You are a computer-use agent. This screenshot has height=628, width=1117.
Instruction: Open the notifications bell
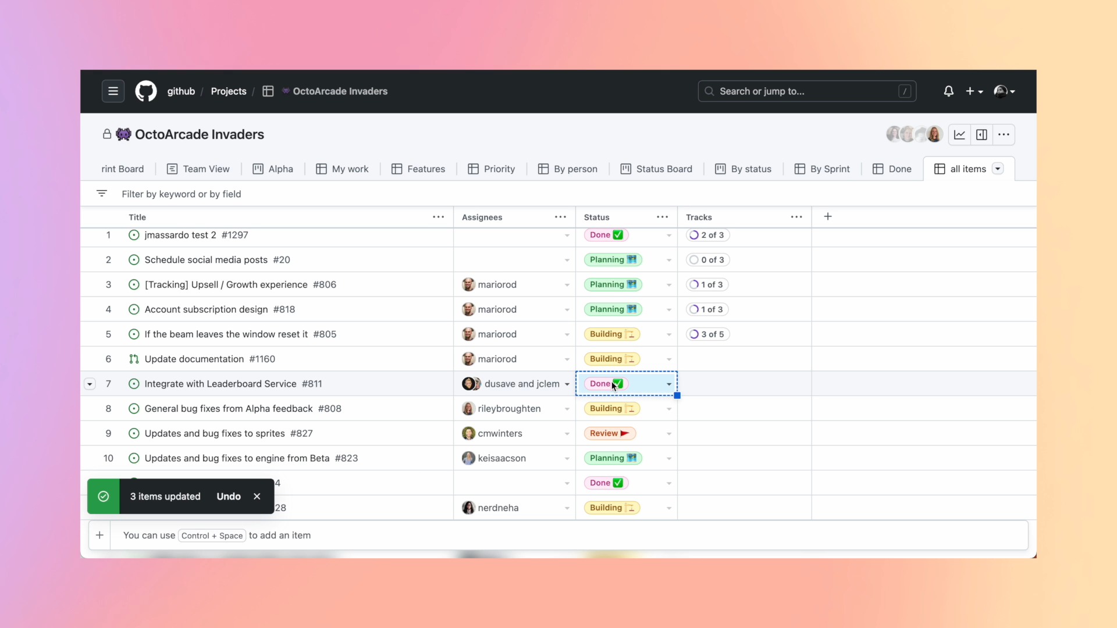click(x=948, y=91)
